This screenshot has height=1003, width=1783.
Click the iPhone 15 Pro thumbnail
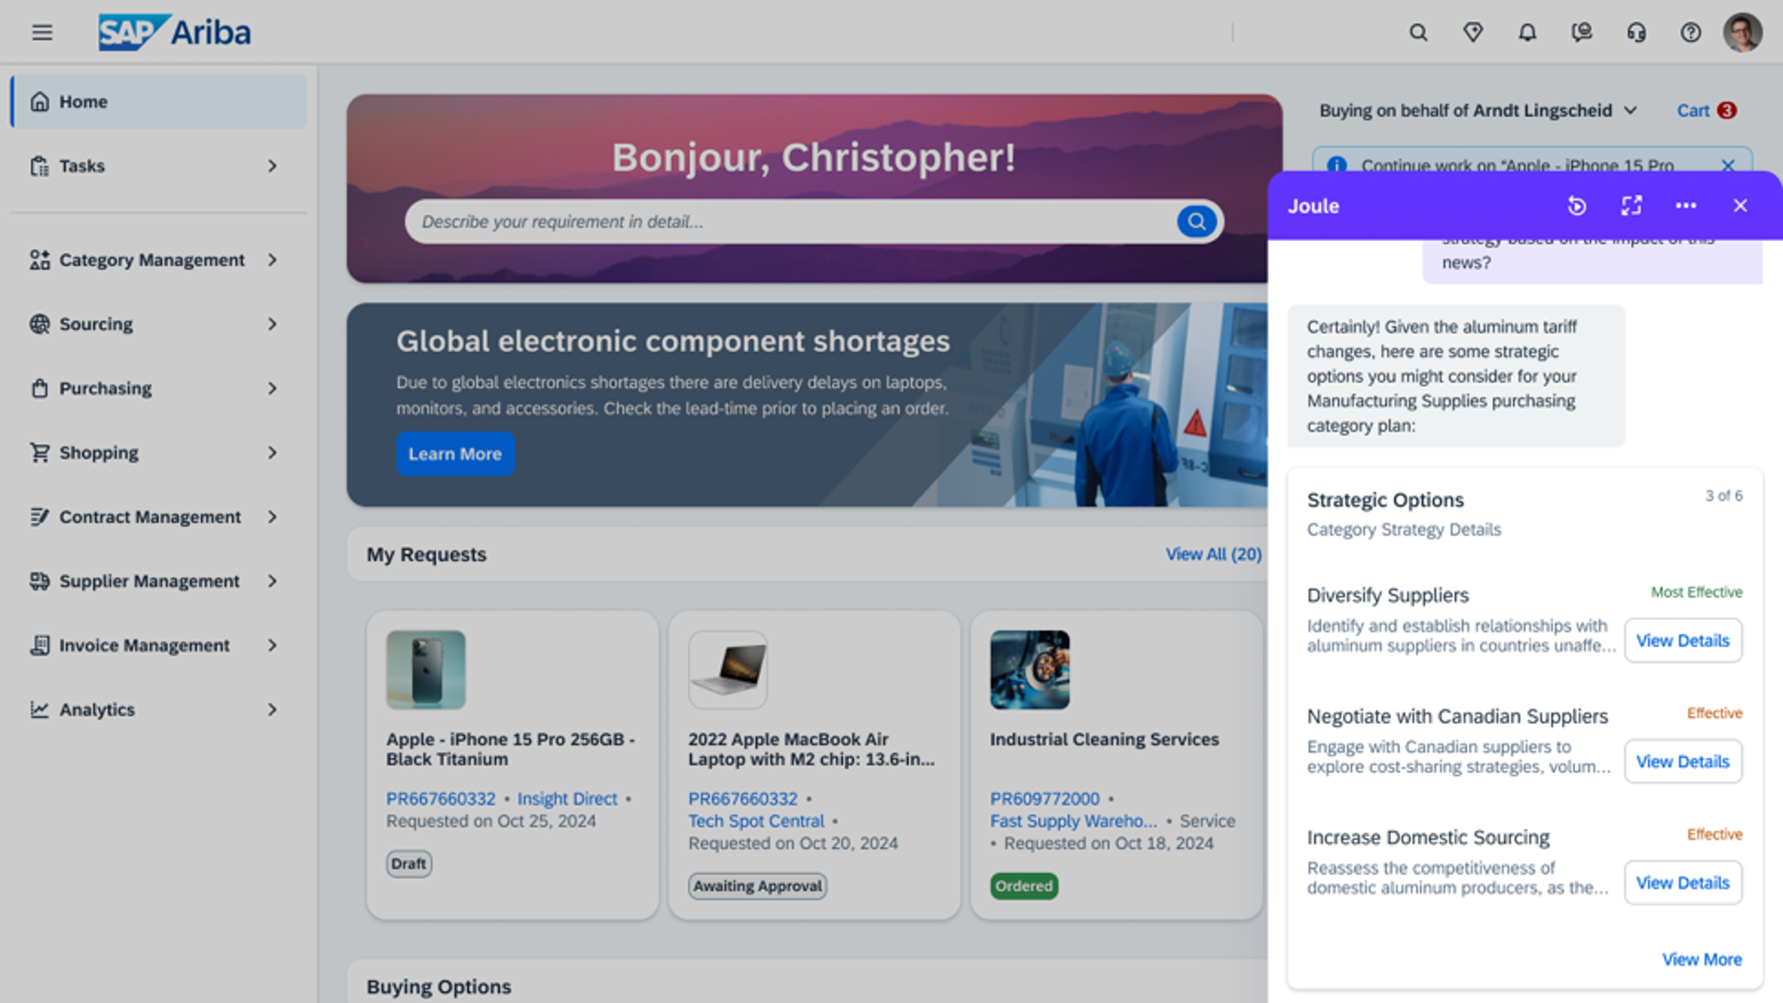(426, 670)
